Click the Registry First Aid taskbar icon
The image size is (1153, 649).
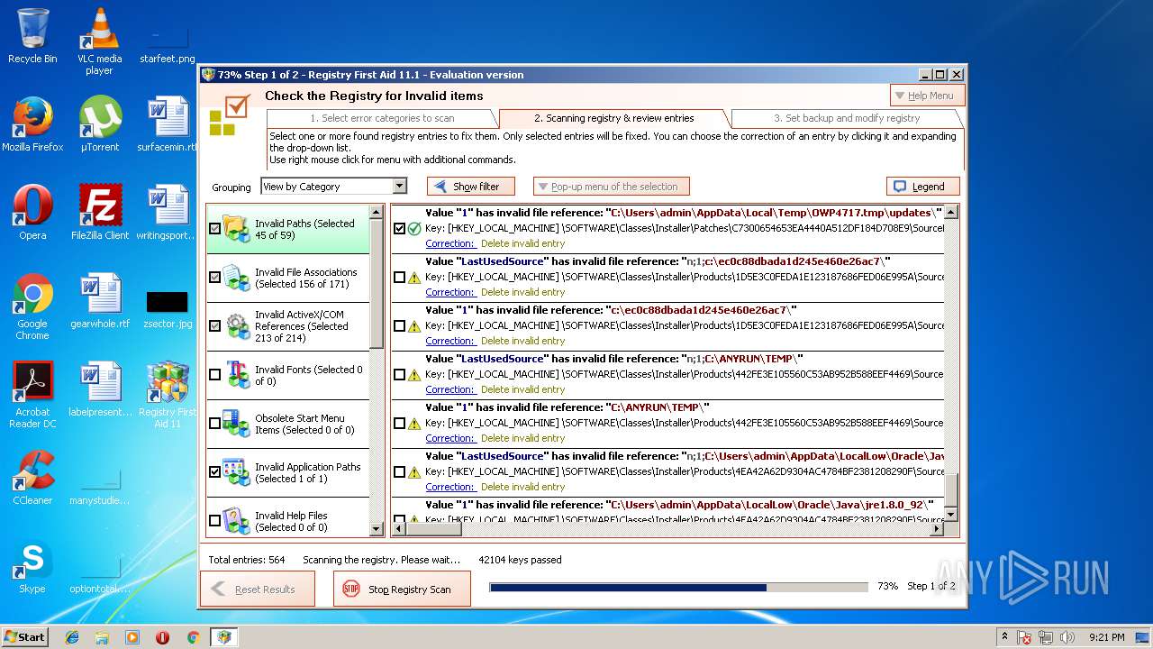pyautogui.click(x=223, y=637)
